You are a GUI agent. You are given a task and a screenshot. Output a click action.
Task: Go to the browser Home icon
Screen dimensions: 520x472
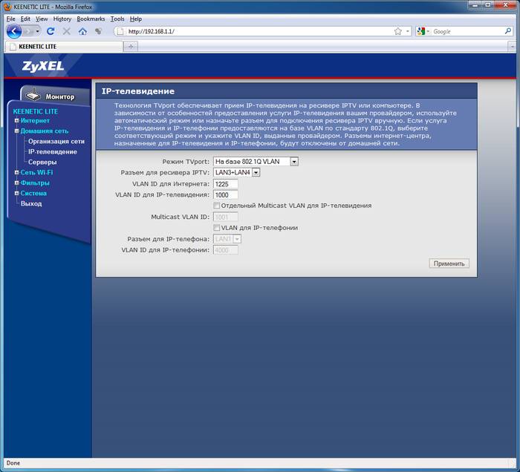pyautogui.click(x=82, y=31)
